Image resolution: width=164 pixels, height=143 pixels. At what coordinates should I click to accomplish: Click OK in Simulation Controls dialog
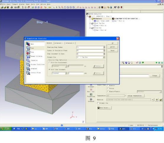click(113, 43)
